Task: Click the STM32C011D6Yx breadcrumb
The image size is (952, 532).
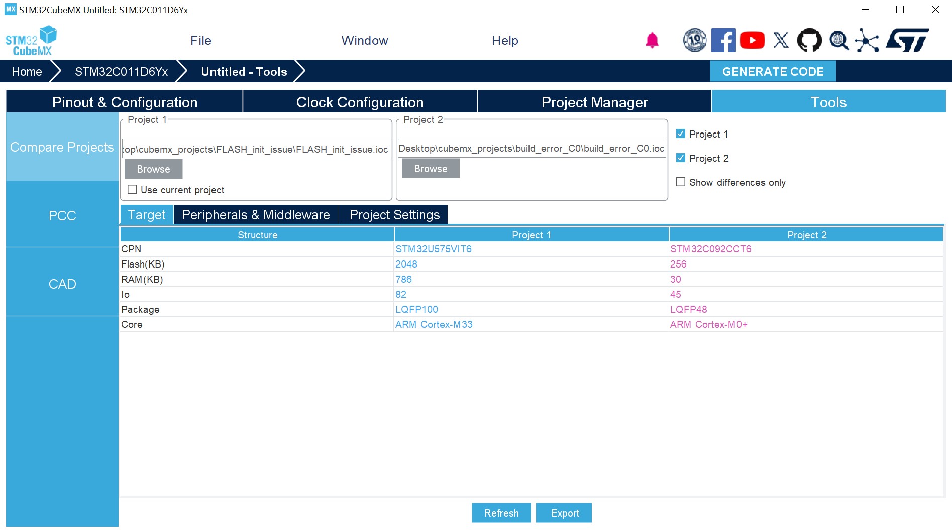Action: 121,71
